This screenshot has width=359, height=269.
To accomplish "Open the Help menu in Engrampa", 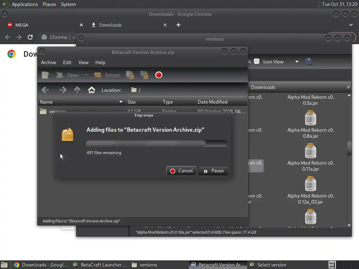I will point(100,62).
